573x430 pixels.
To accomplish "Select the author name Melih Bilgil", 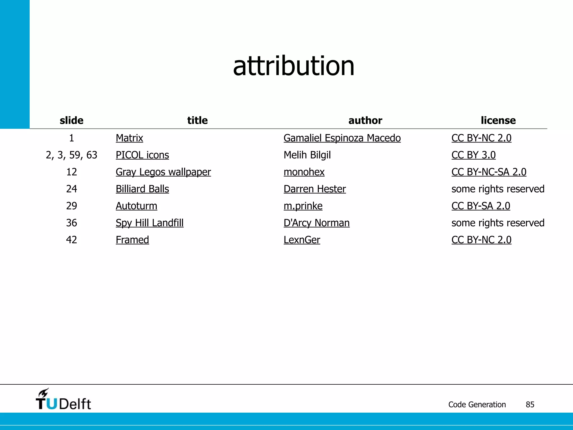I will [x=307, y=155].
